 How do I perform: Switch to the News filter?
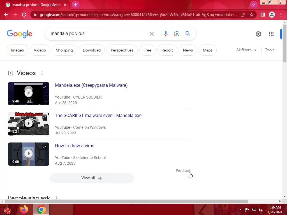188,50
